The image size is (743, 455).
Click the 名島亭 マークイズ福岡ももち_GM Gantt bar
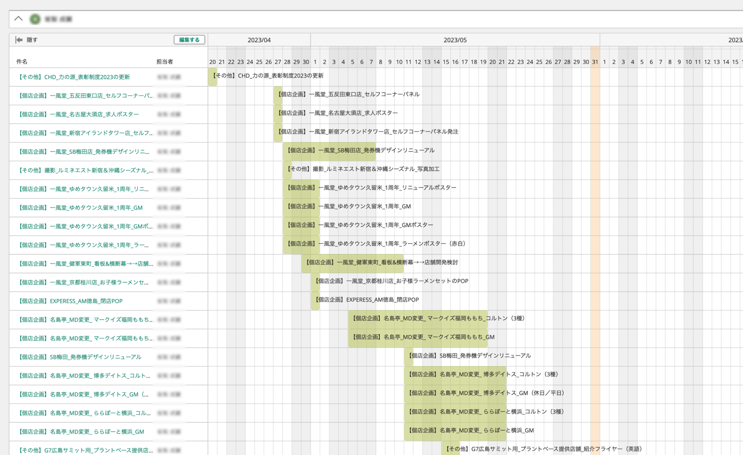pyautogui.click(x=417, y=337)
